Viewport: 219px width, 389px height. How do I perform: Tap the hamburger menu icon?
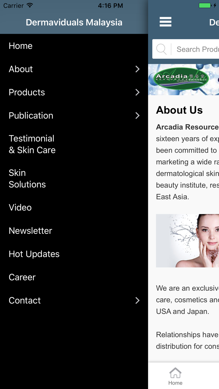point(166,22)
